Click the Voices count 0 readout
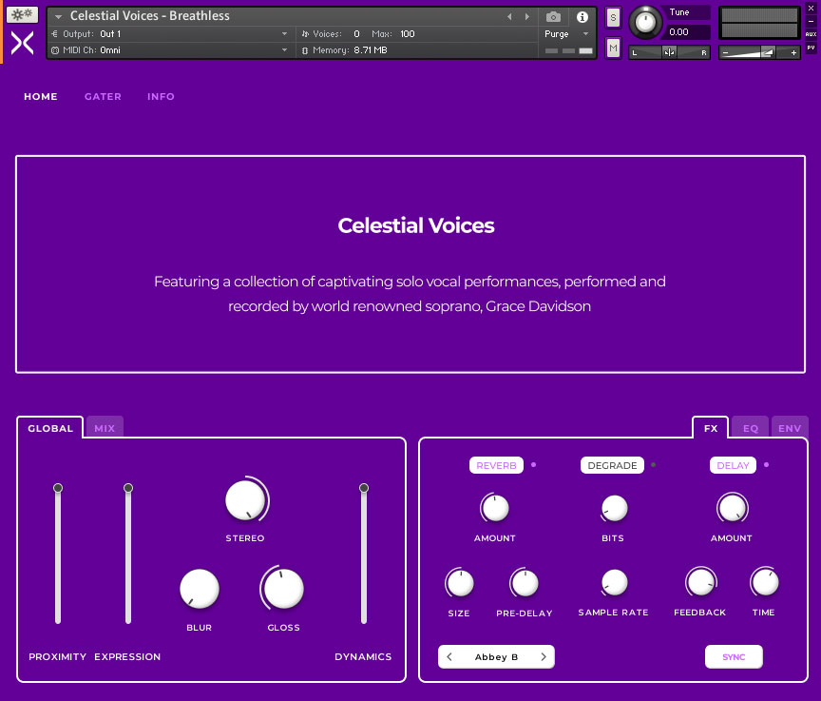 pyautogui.click(x=356, y=34)
